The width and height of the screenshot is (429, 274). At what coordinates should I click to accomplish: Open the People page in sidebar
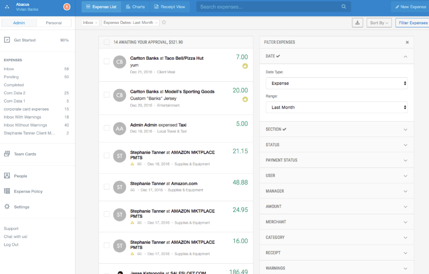(20, 176)
